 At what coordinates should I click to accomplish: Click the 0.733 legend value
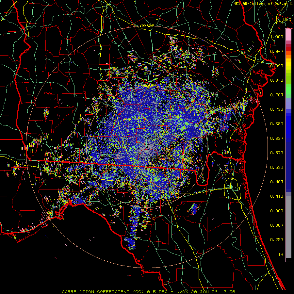tap(277, 109)
